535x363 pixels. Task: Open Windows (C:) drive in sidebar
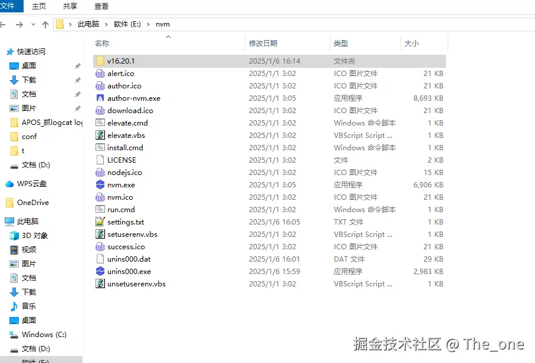[x=44, y=335]
